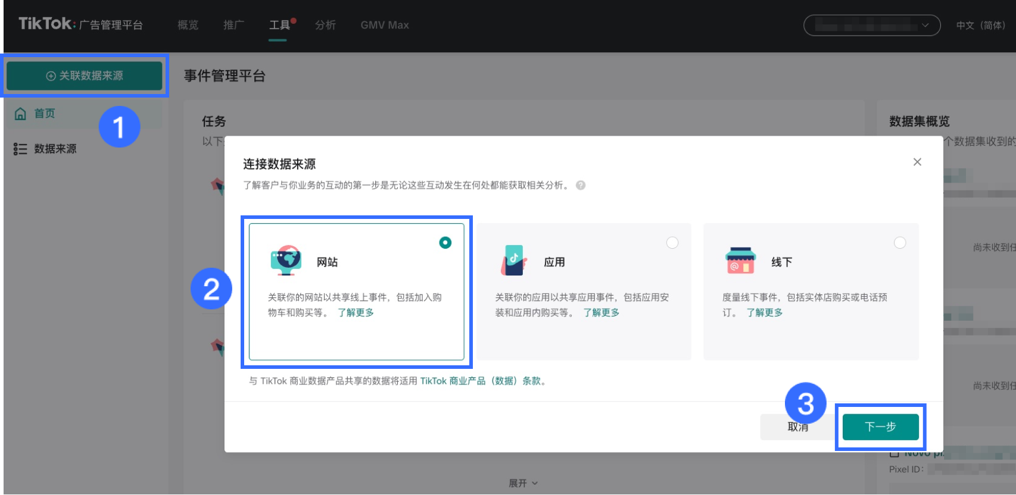
Task: Click the 下一步 button
Action: [x=880, y=427]
